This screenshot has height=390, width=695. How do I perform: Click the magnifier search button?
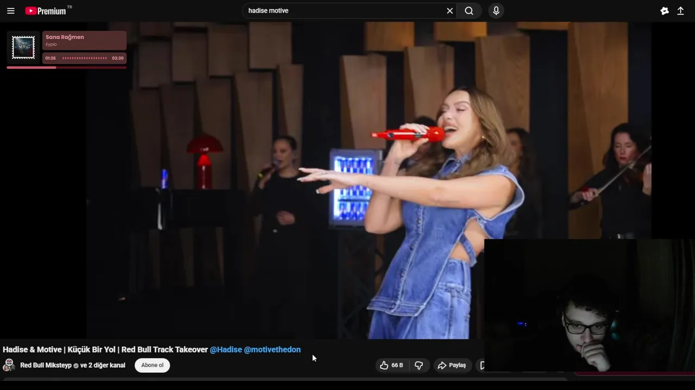point(469,11)
